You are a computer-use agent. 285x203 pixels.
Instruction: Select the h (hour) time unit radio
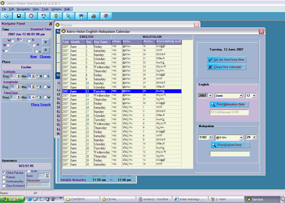(x=29, y=41)
